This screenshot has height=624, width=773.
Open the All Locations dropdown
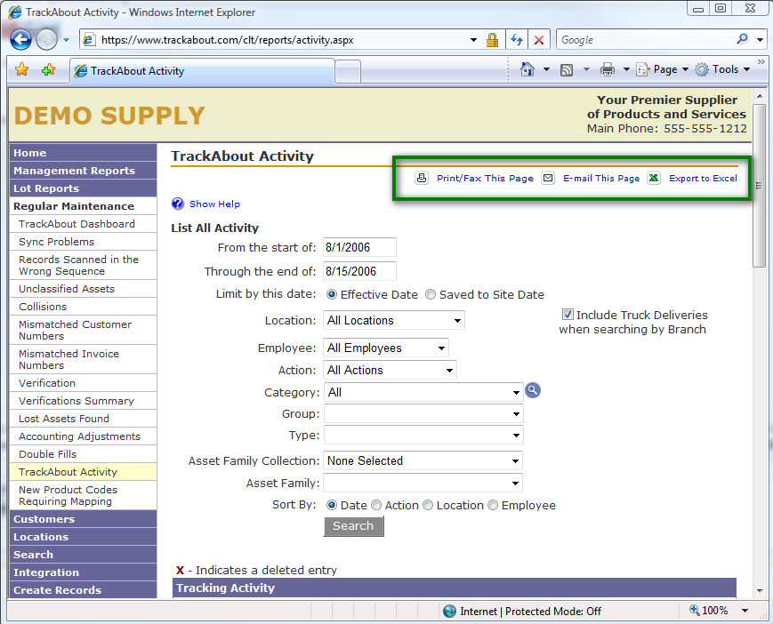tap(394, 320)
